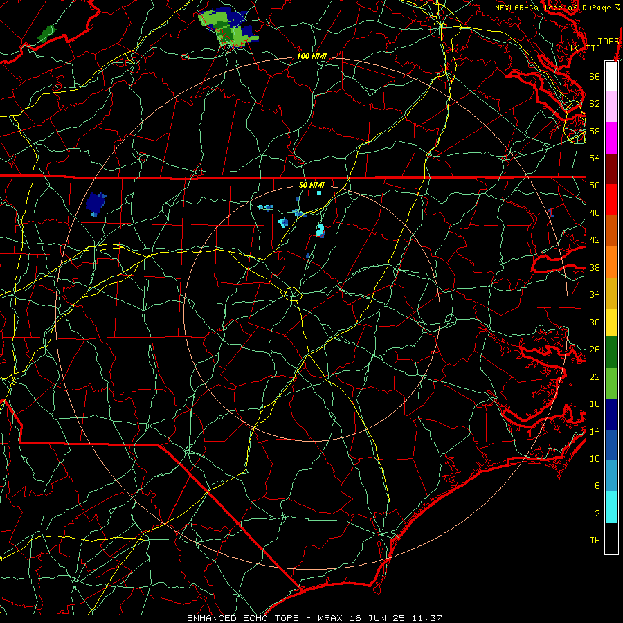
Task: Click the legend value "14"
Action: (x=595, y=431)
